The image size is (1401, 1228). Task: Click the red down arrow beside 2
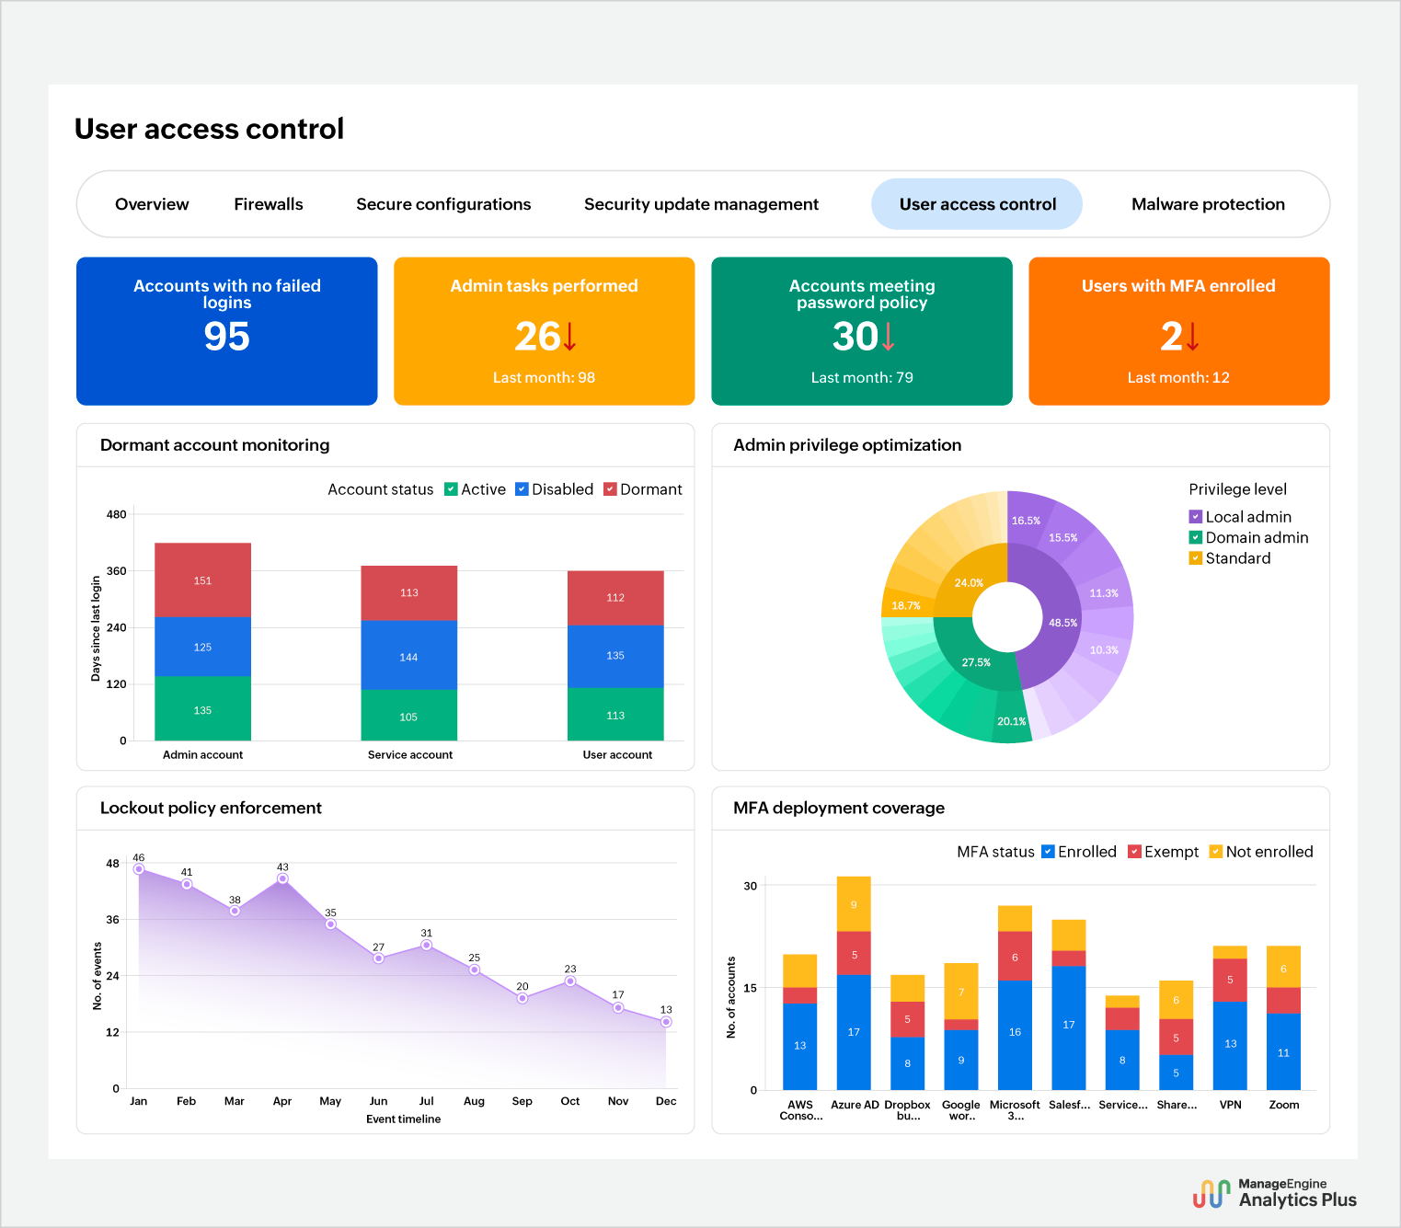pyautogui.click(x=1193, y=337)
